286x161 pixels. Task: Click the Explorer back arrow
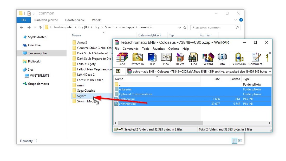coord(21,27)
